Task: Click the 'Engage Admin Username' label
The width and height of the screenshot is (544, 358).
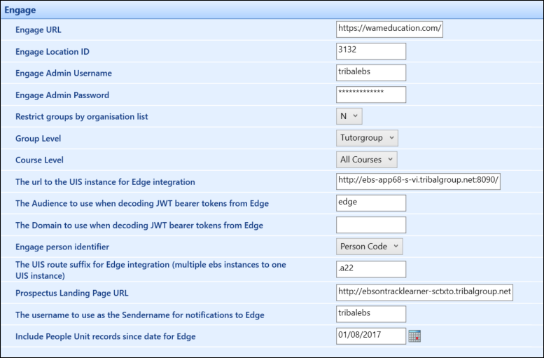Action: [x=64, y=74]
